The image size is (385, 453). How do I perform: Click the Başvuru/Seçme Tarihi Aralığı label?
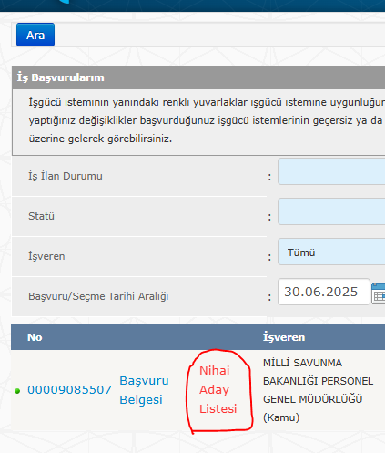pyautogui.click(x=98, y=296)
